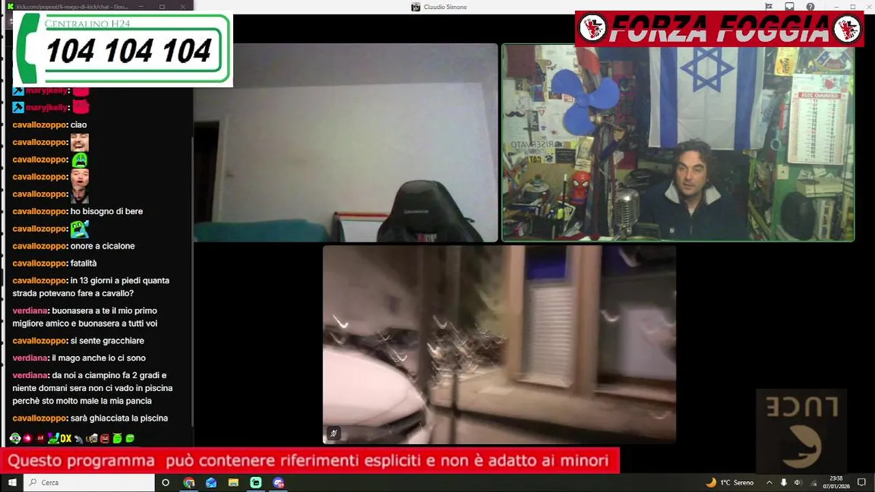This screenshot has height=492, width=875.
Task: Open the green app icon on taskbar
Action: [256, 482]
